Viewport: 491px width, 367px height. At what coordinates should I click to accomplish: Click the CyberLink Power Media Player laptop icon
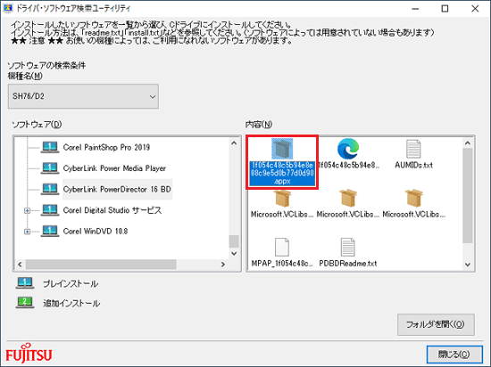pos(50,168)
